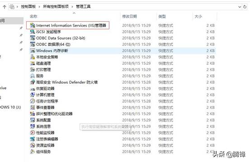
Task: Select the 服务 gear icon
Action: coord(32,76)
